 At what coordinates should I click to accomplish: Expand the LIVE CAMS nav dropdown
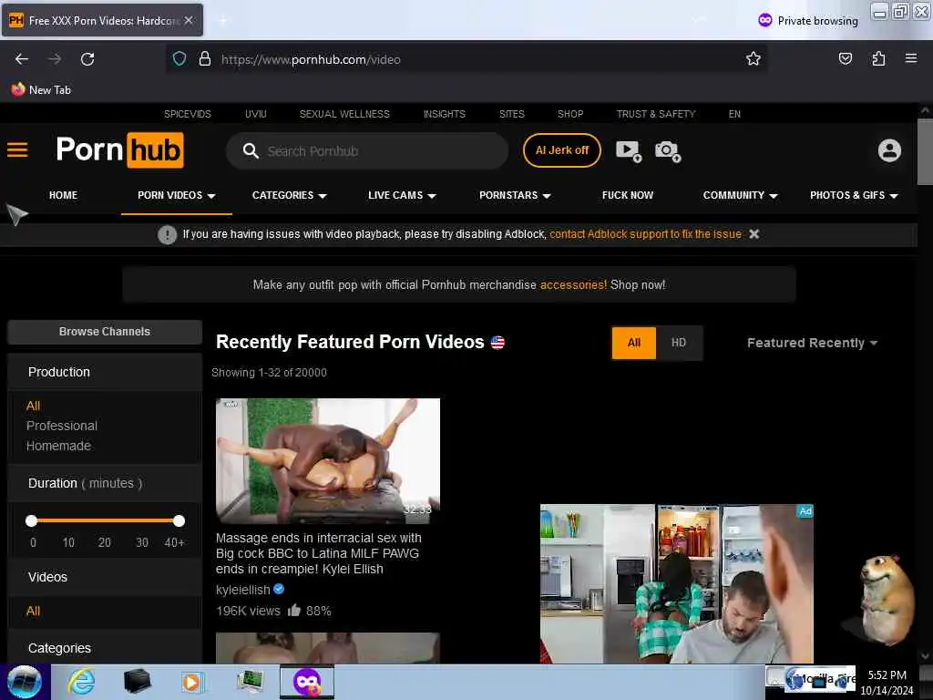pos(402,195)
